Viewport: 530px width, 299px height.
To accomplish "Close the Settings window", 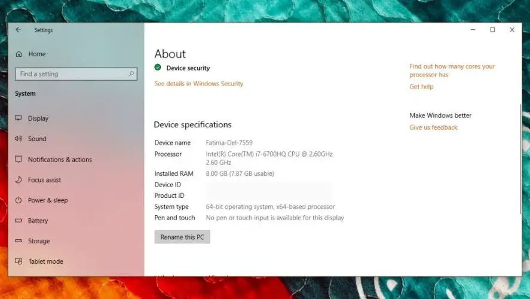I will pos(512,30).
